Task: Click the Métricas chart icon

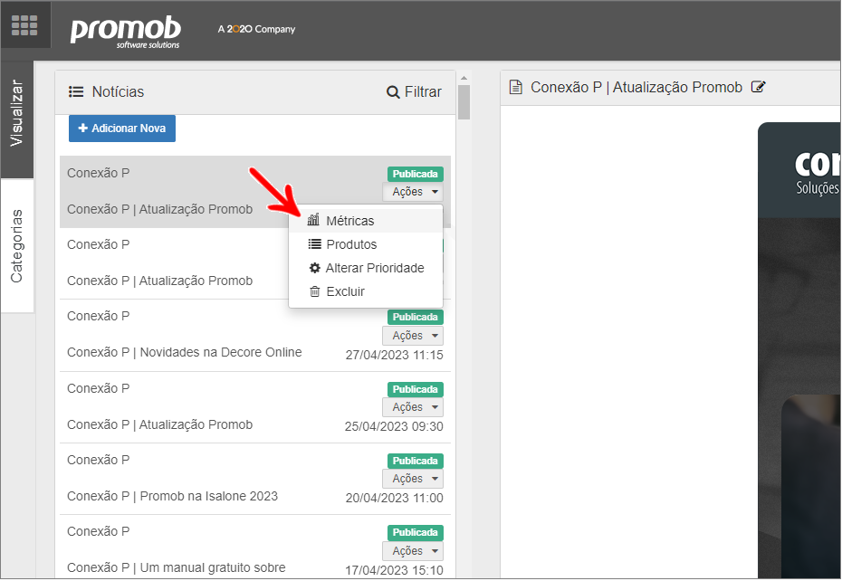Action: coord(313,220)
